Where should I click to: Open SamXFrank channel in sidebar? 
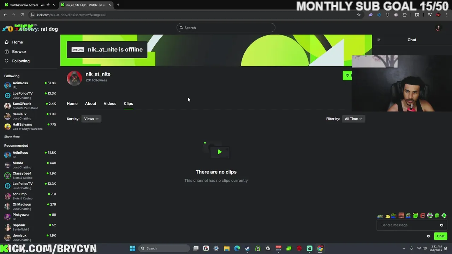[30, 106]
